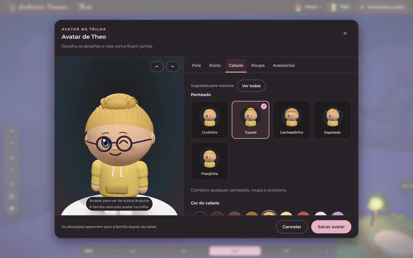Image resolution: width=413 pixels, height=258 pixels.
Task: Click 'As alterações aparecem para a família' note
Action: click(109, 227)
